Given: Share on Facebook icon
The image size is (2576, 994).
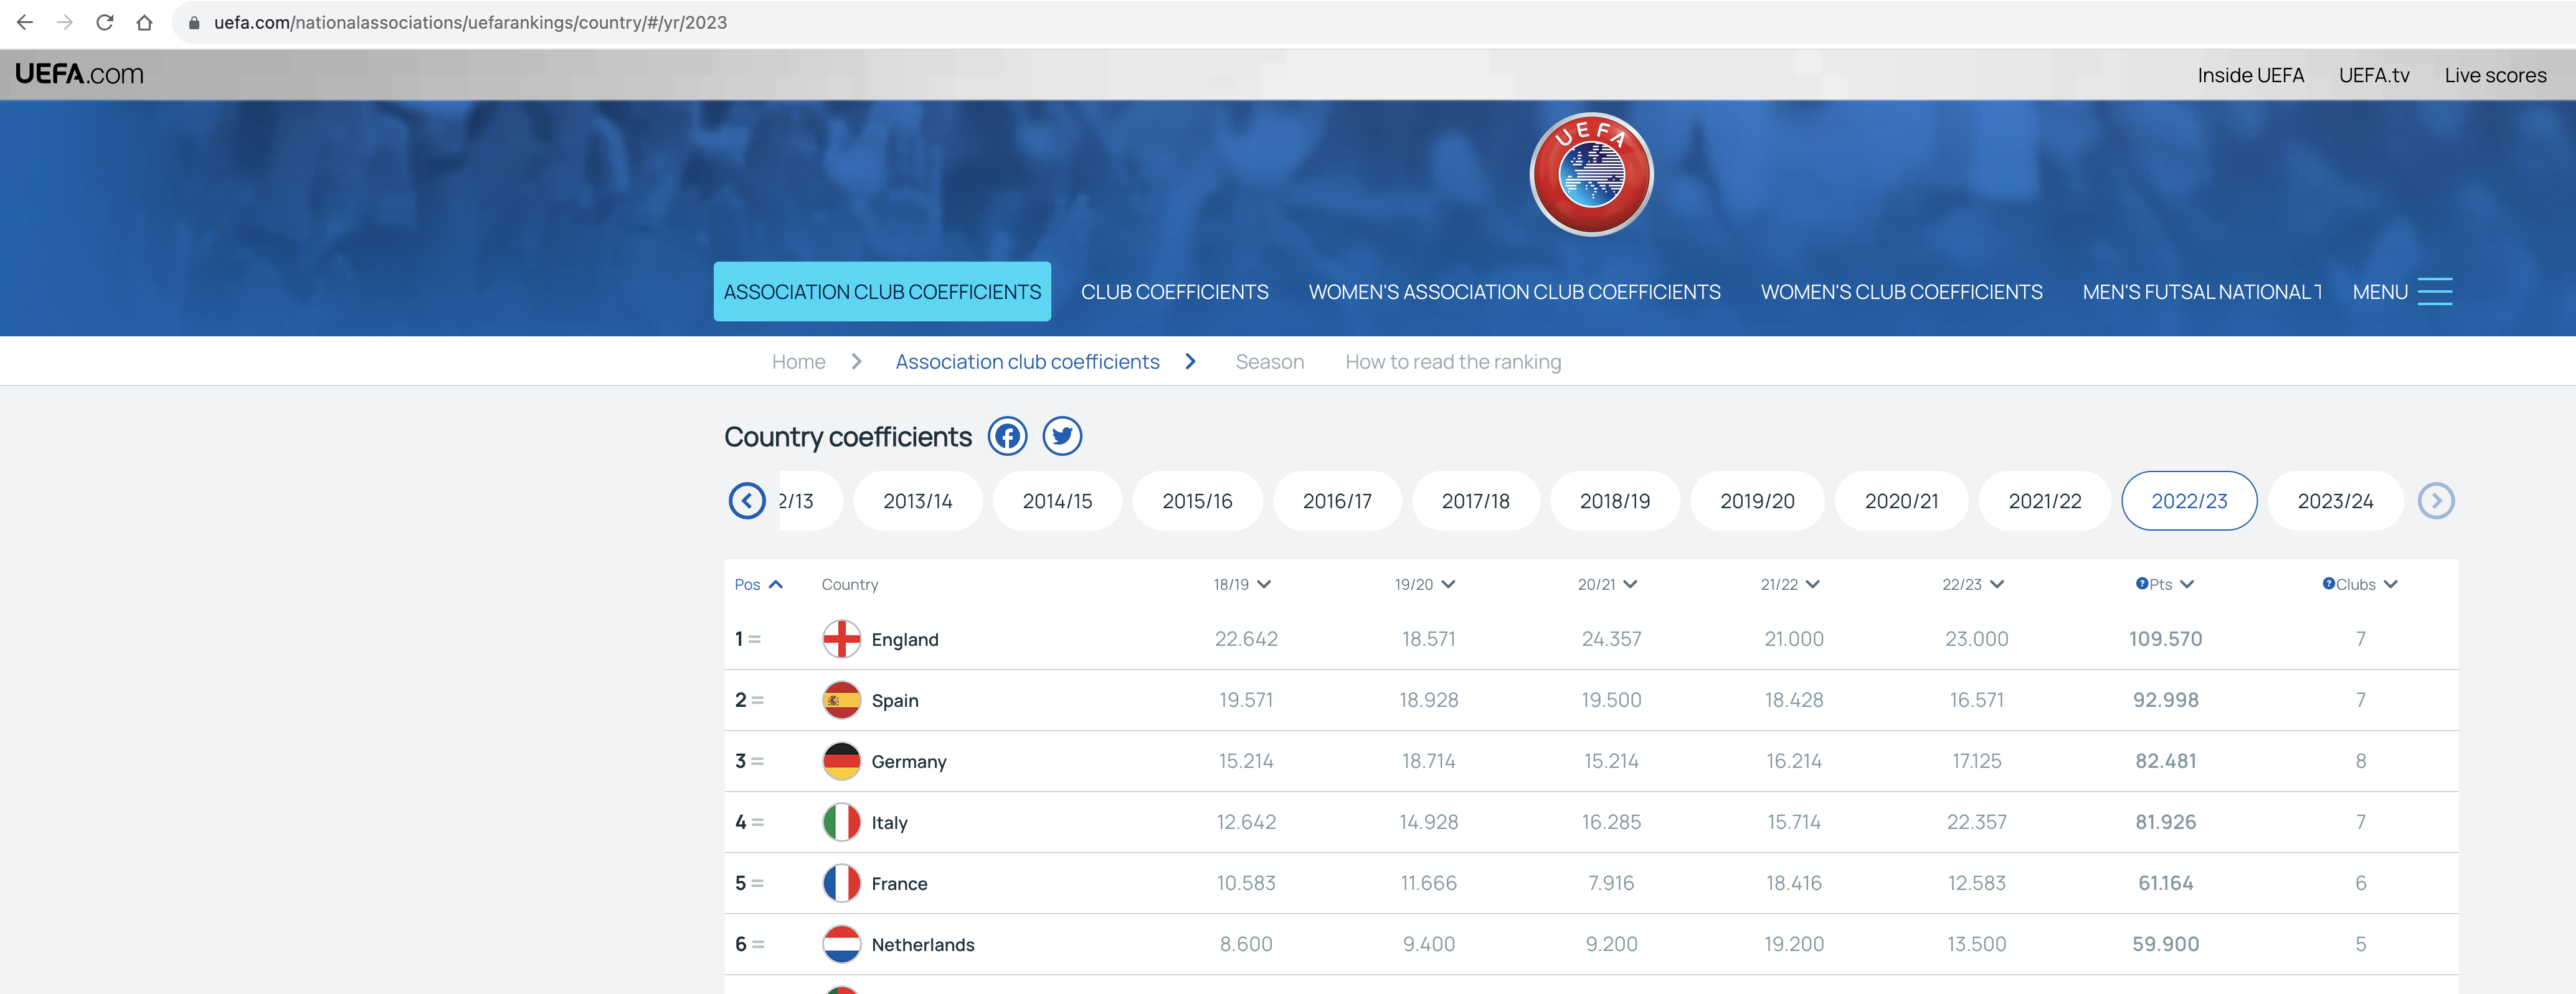Looking at the screenshot, I should point(1007,436).
